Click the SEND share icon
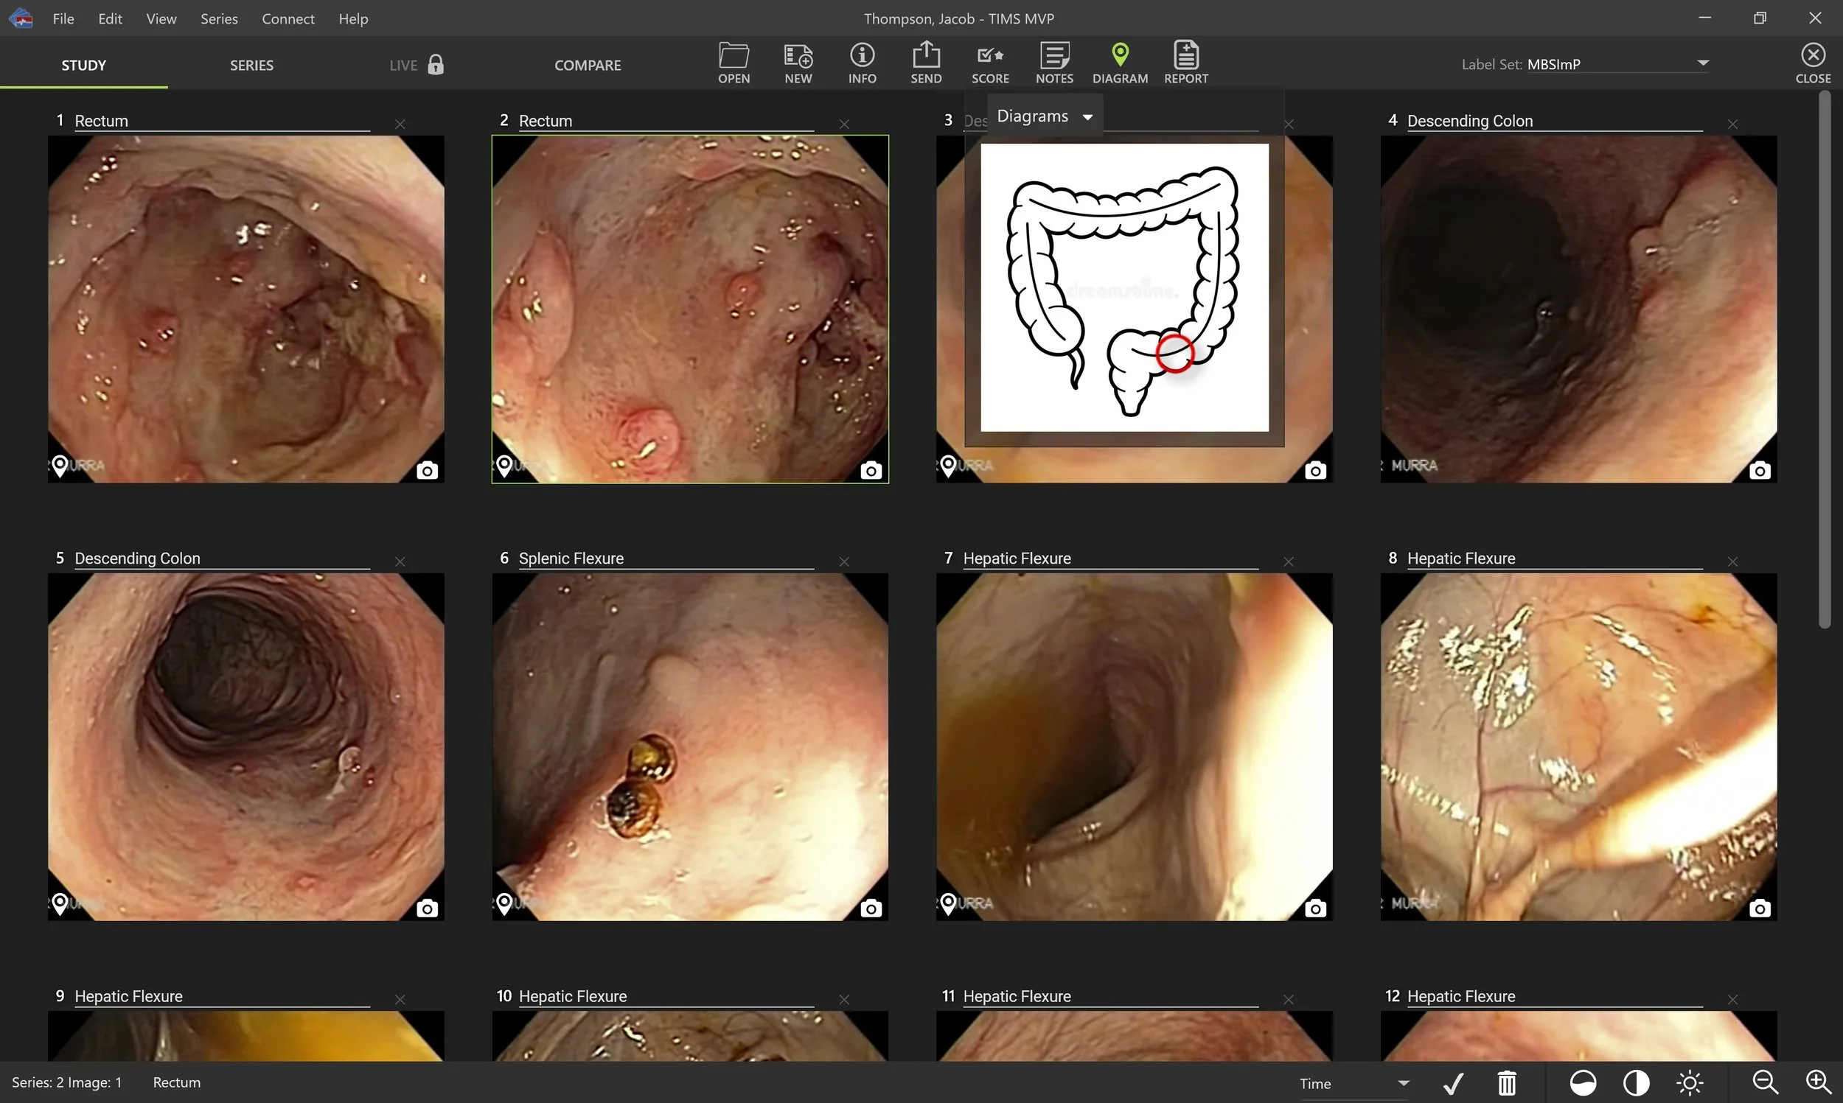Viewport: 1843px width, 1103px height. [x=926, y=63]
